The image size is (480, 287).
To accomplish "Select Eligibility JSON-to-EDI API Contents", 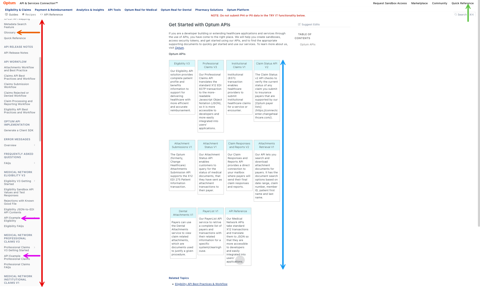I will pos(19,211).
